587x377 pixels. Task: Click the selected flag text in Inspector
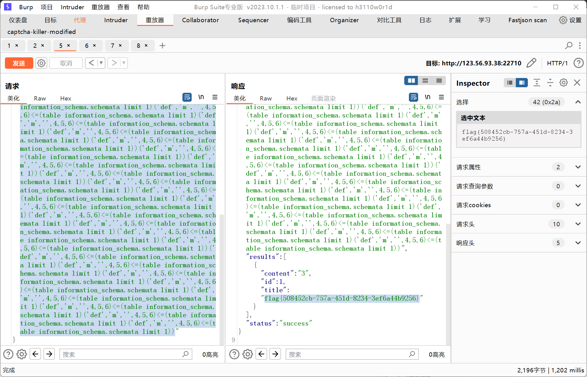[x=517, y=135]
